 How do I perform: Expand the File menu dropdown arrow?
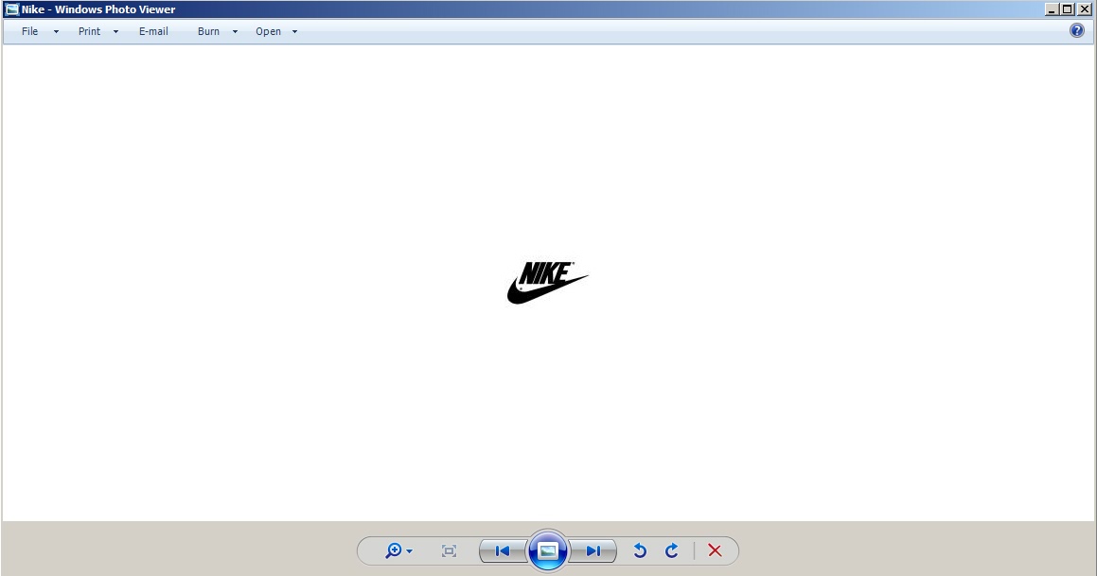56,31
